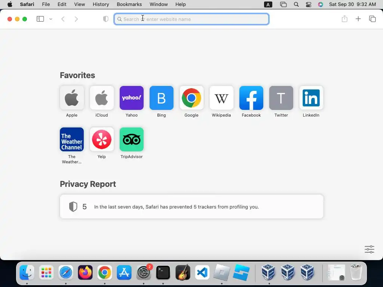The width and height of the screenshot is (383, 287).
Task: Open the Edit menu
Action: [62, 4]
